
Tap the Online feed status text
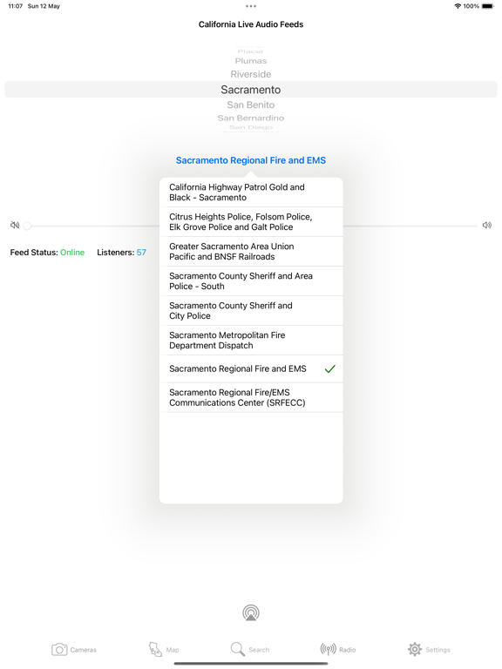pyautogui.click(x=72, y=252)
